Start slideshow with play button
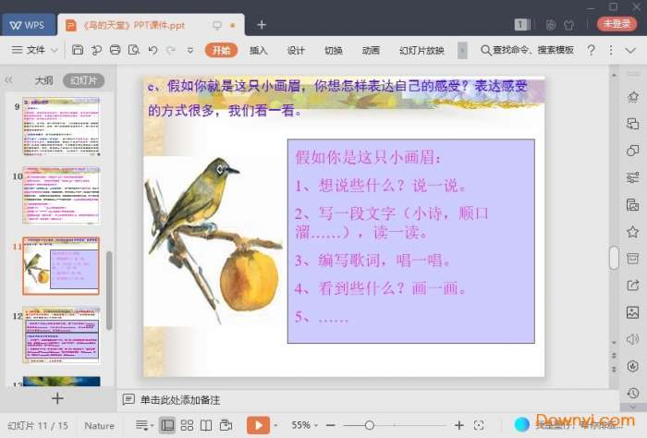Image resolution: width=647 pixels, height=438 pixels. 258,425
